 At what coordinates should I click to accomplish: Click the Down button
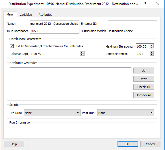click(144, 79)
